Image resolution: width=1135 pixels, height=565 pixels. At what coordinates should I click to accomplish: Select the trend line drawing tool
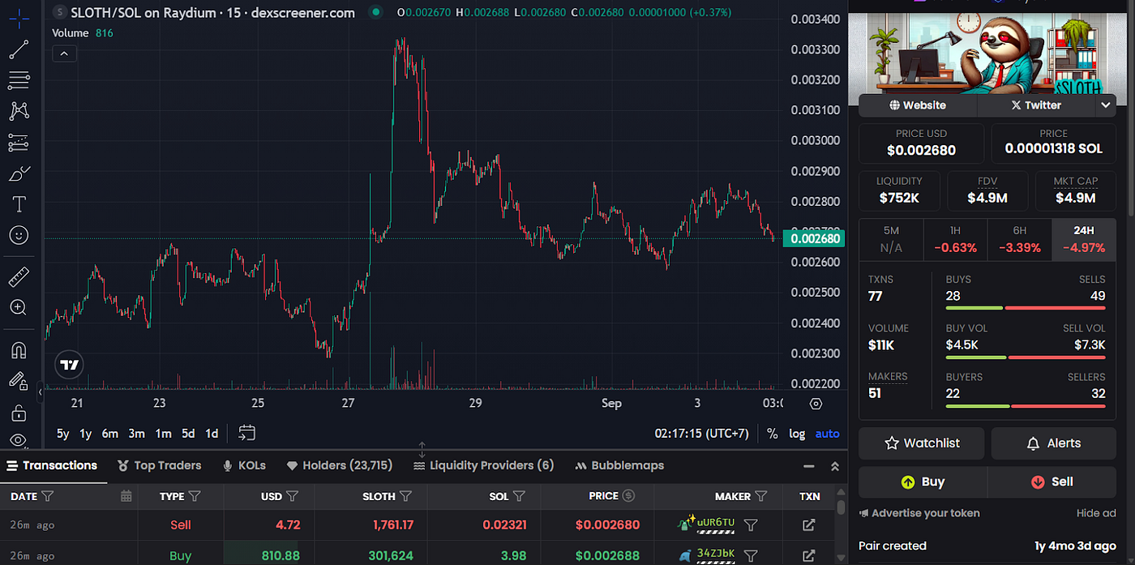coord(19,49)
